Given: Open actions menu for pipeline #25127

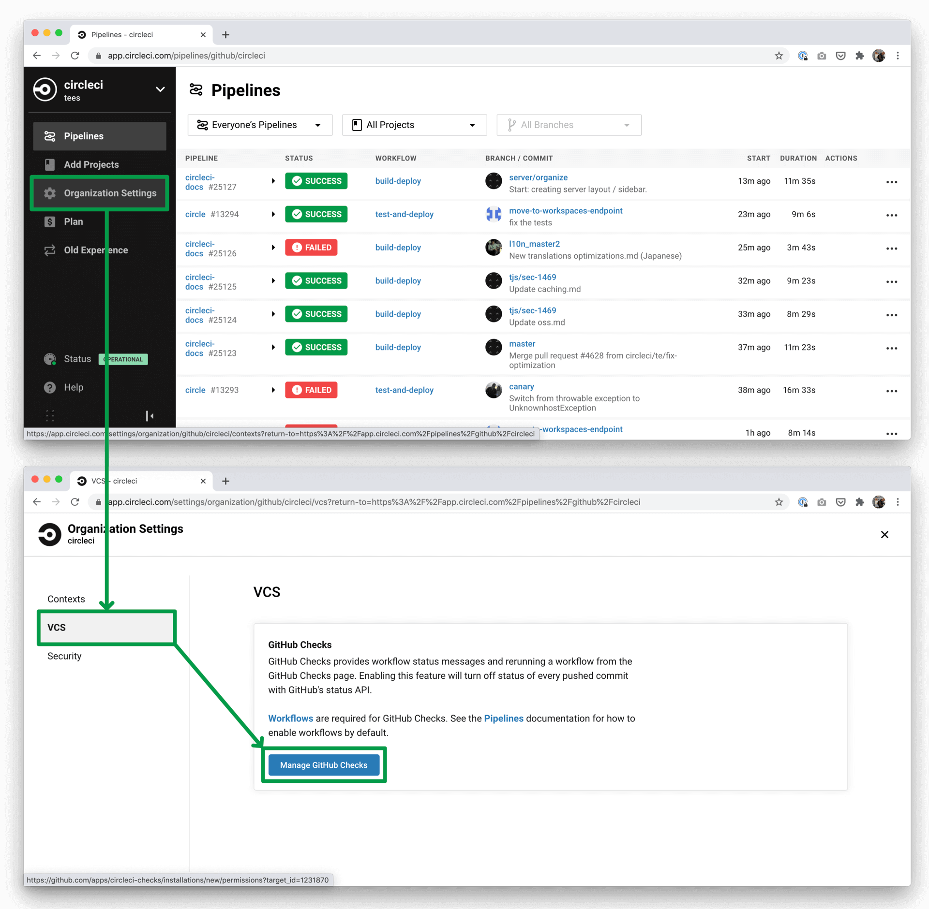Looking at the screenshot, I should click(x=891, y=182).
